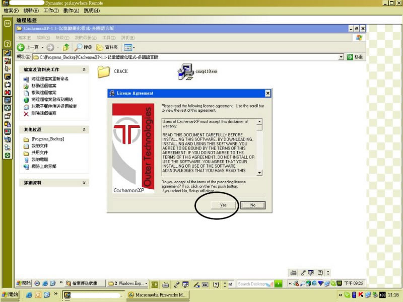The width and height of the screenshot is (403, 302).
Task: Click 將這個檔案重新命名 rename link
Action: click(50, 79)
